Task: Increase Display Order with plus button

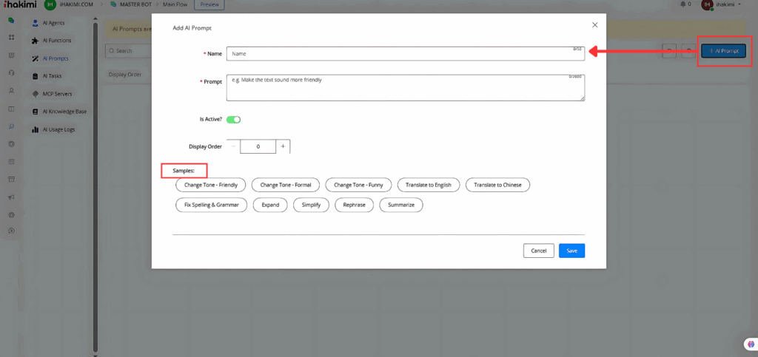Action: click(x=283, y=146)
